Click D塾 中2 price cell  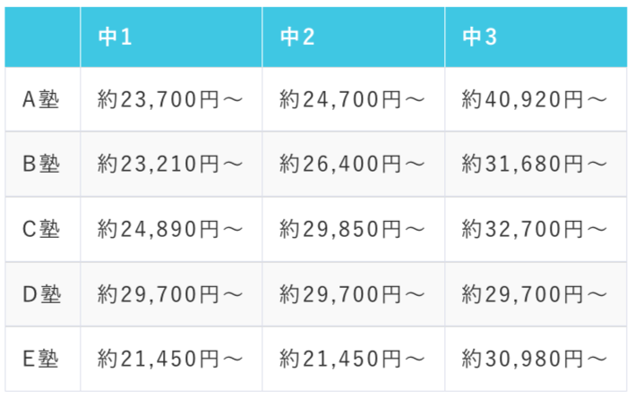pyautogui.click(x=352, y=294)
